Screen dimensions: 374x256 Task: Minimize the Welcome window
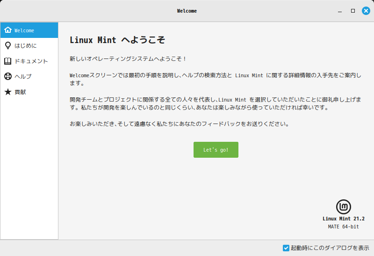click(340, 11)
